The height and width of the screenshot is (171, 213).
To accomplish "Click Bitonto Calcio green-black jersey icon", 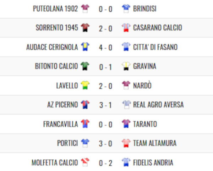I will point(85,66).
